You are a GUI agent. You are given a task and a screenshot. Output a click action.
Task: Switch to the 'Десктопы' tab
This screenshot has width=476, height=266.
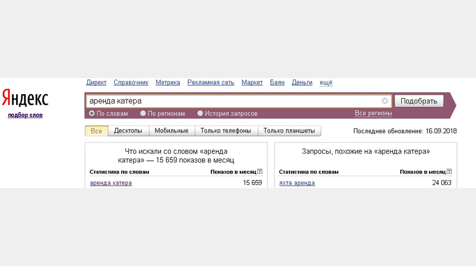click(x=128, y=131)
